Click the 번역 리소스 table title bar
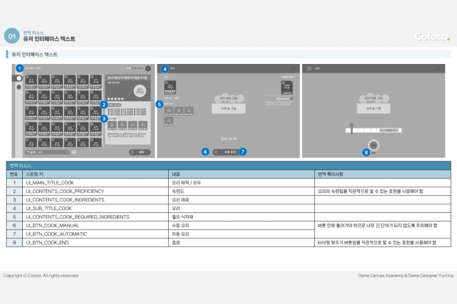Screen dimensions: 457x304 pos(228,165)
